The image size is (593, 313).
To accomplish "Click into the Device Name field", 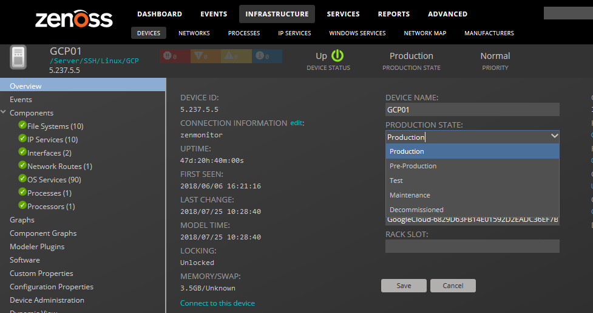I will point(472,110).
